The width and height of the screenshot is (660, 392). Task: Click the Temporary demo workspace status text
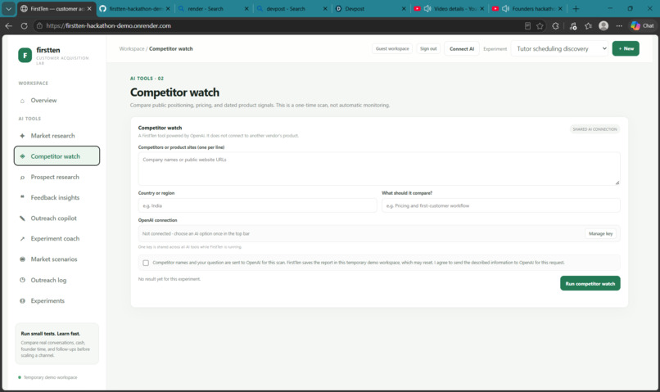(x=50, y=378)
